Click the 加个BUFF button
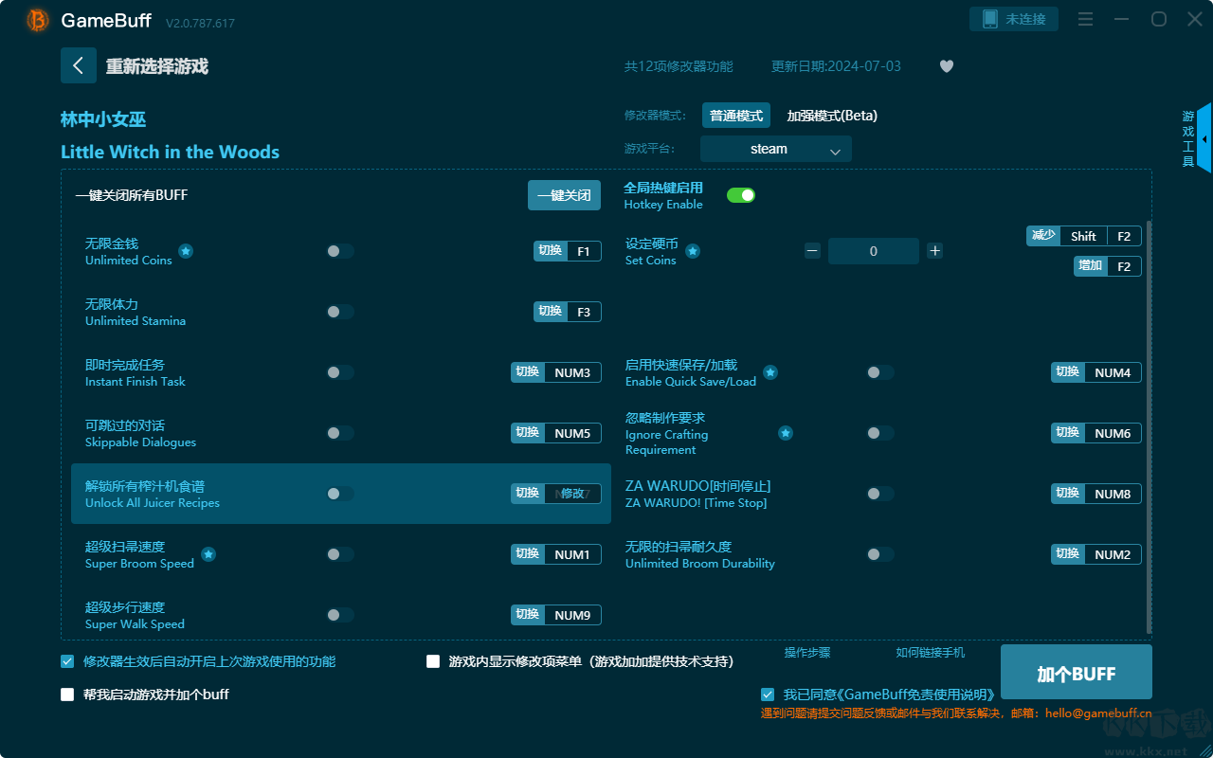Viewport: 1213px width, 758px height. (x=1077, y=674)
